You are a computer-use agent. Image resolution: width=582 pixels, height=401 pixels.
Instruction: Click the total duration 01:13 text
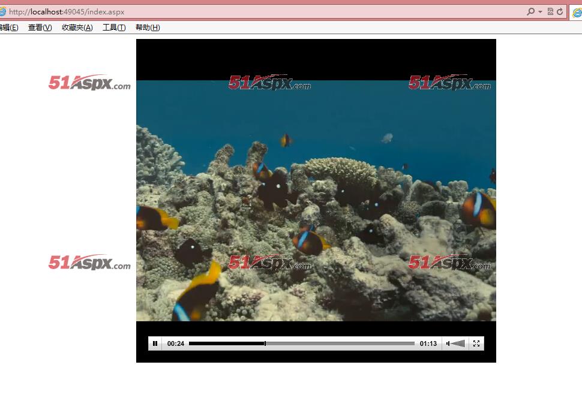tap(428, 343)
